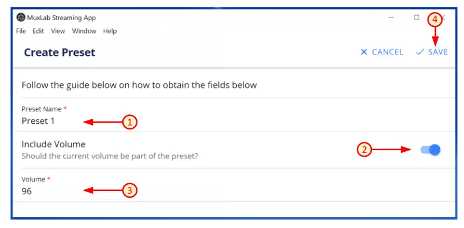Open the File menu
Viewport: 464px width, 228px height.
tap(21, 31)
